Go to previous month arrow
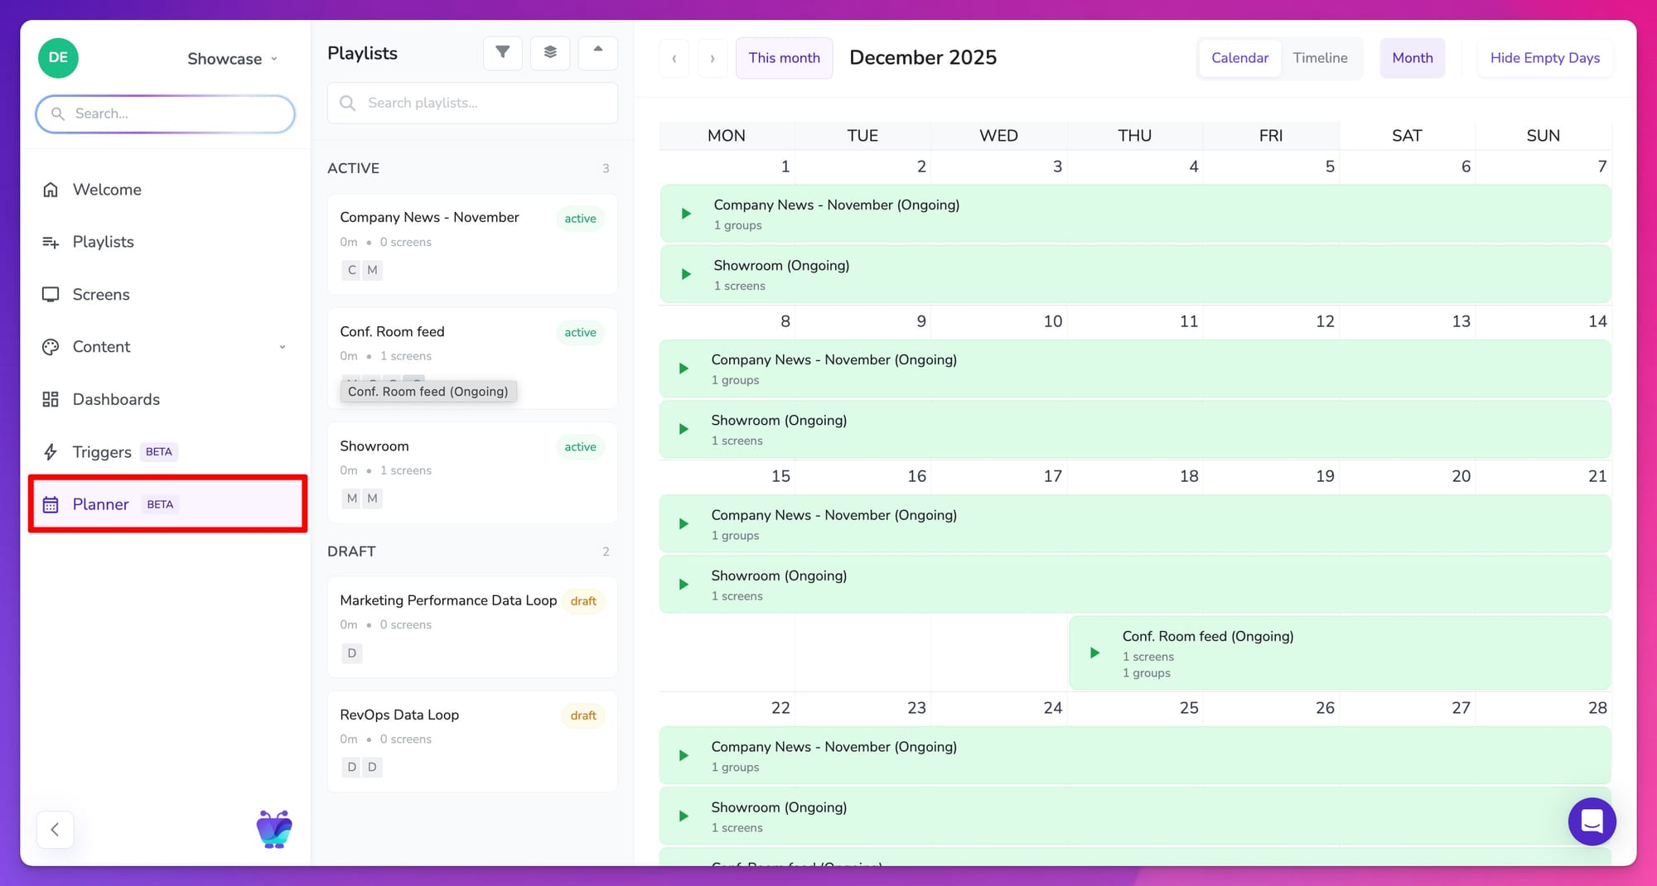Screen dimensions: 1657x886 (674, 58)
